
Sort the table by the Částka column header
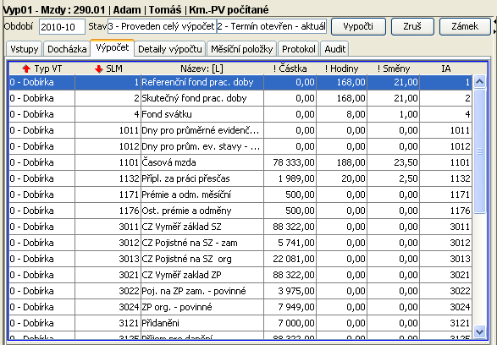point(290,68)
